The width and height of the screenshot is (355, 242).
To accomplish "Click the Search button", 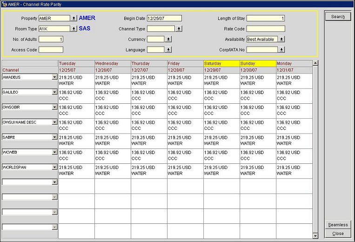I will [338, 17].
